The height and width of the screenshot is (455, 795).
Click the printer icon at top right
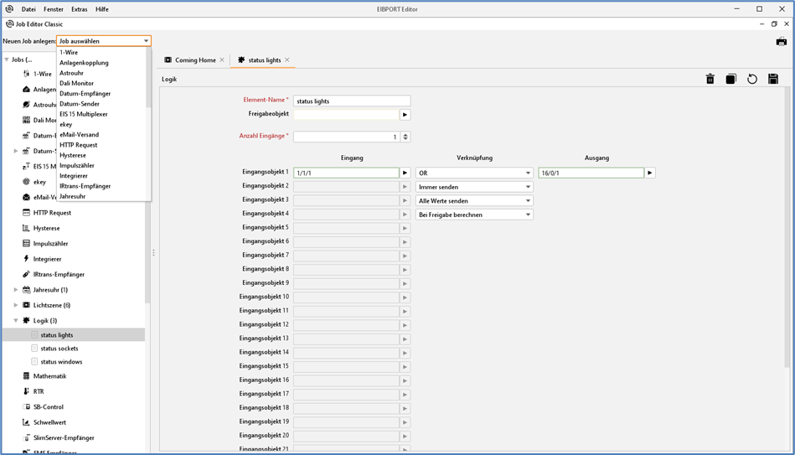point(781,41)
